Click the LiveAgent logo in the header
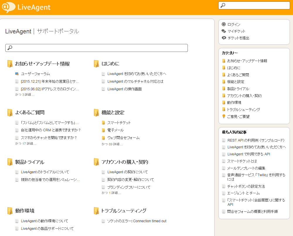293x236 pixels. pos(26,7)
